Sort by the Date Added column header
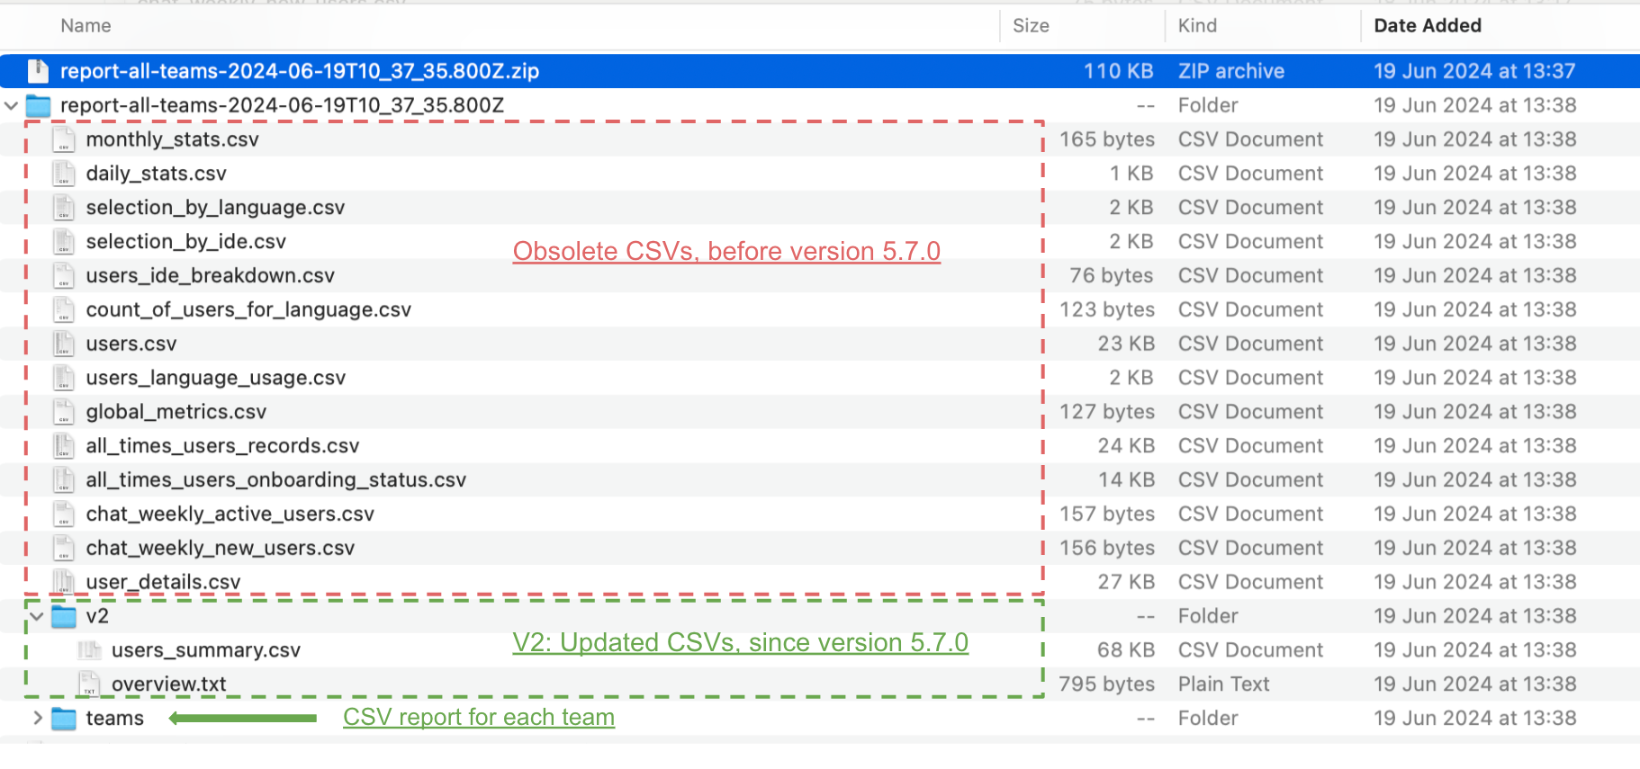Screen dimensions: 1640x769 pos(1427,26)
